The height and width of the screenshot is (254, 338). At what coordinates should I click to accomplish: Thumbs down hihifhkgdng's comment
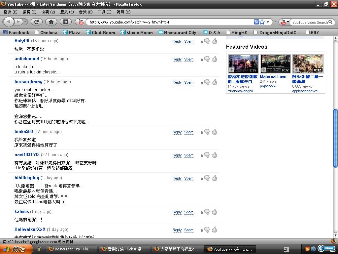[x=207, y=178]
